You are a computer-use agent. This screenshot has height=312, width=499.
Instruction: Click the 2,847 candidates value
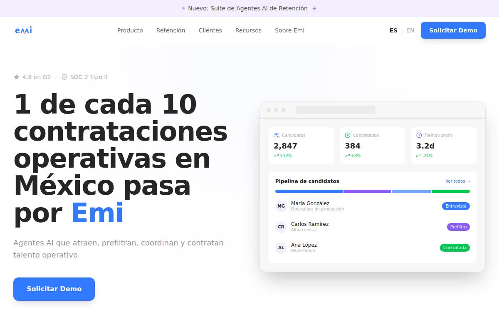285,146
